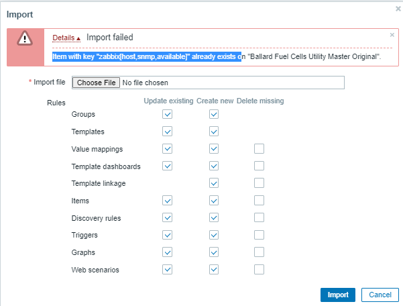This screenshot has height=306, width=403.
Task: Uncheck Update existing for Web scenarios
Action: (168, 270)
